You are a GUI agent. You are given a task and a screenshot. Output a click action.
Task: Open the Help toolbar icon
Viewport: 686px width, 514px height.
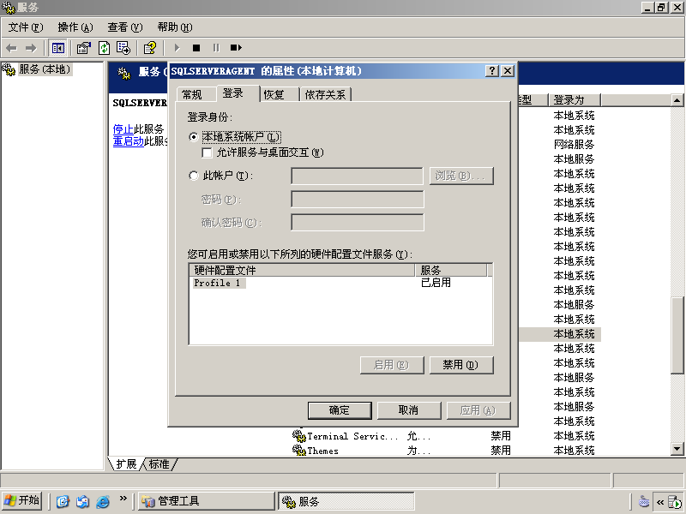click(150, 48)
